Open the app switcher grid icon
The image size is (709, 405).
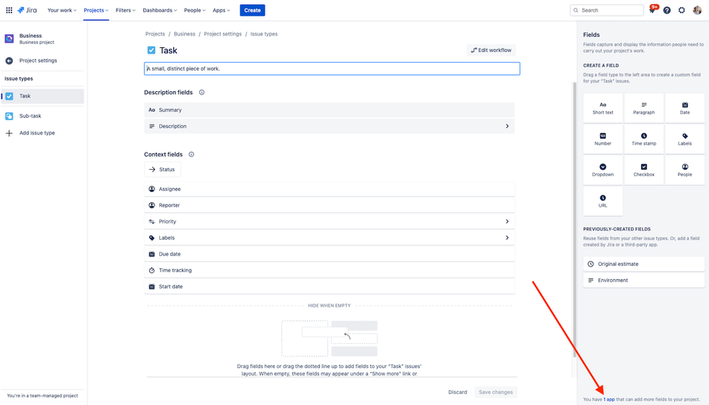click(9, 10)
